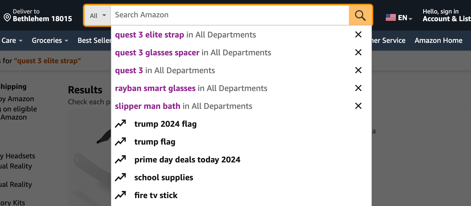
Task: Remove 'quest 3 elite strap' from search history
Action: click(x=358, y=34)
